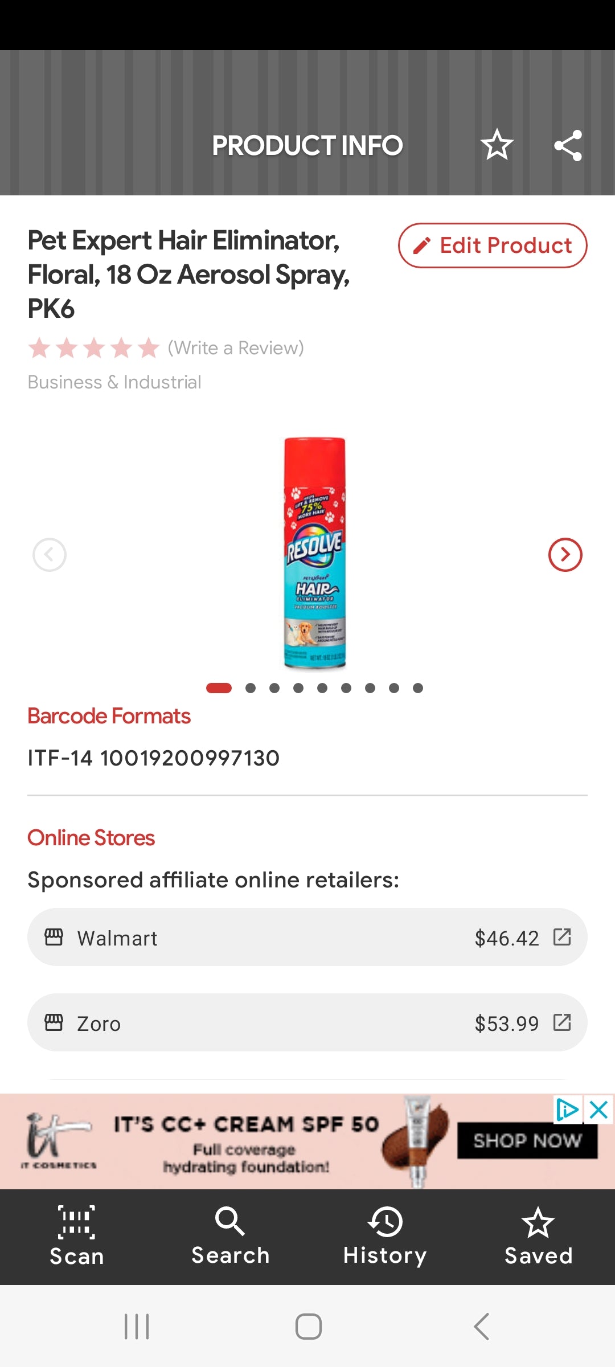Tap the Edit Product button
Viewport: 615px width, 1367px height.
click(493, 245)
